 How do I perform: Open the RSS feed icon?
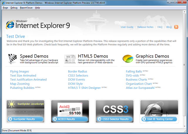click(176, 27)
